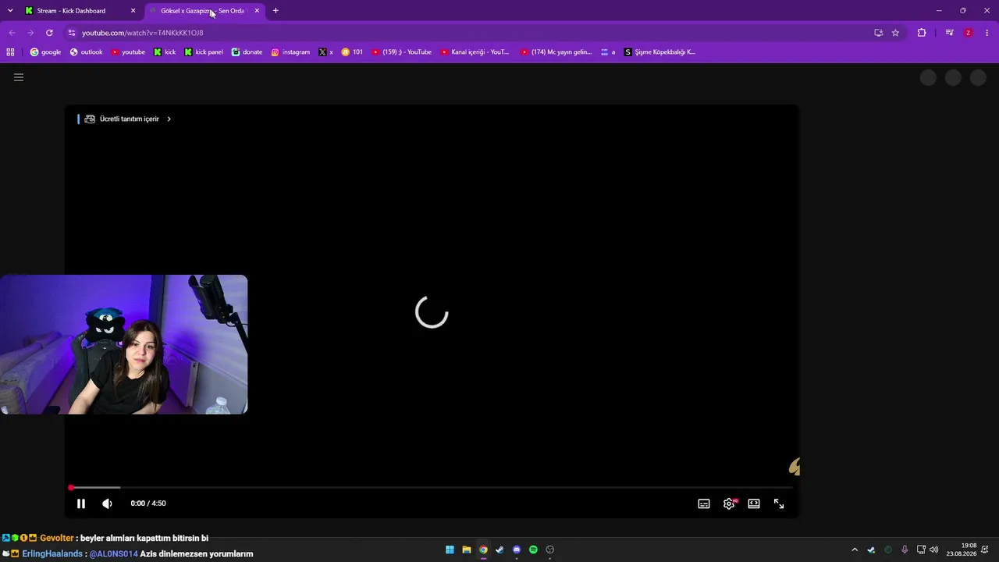Image resolution: width=999 pixels, height=562 pixels.
Task: Open Spotify from the taskbar
Action: point(533,550)
